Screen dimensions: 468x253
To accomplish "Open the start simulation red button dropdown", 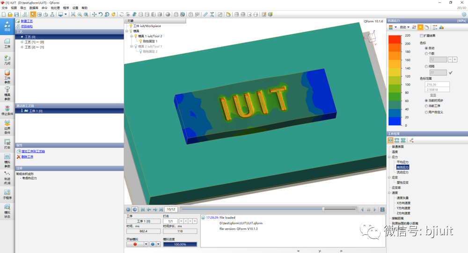I will click(146, 244).
